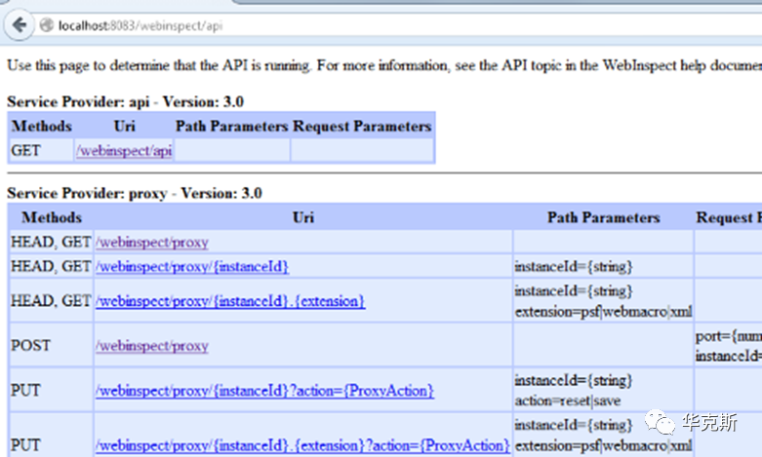This screenshot has width=762, height=457.
Task: Open /webinspect/proxy link in first HEAD, GET row
Action: pos(151,242)
